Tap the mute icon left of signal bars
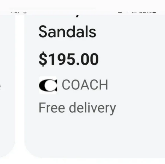The height and width of the screenshot is (164, 165). click(x=120, y=12)
